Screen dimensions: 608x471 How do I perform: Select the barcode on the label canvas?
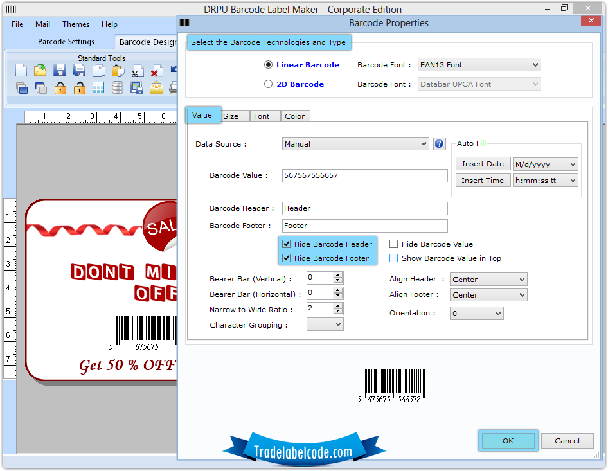(142, 333)
